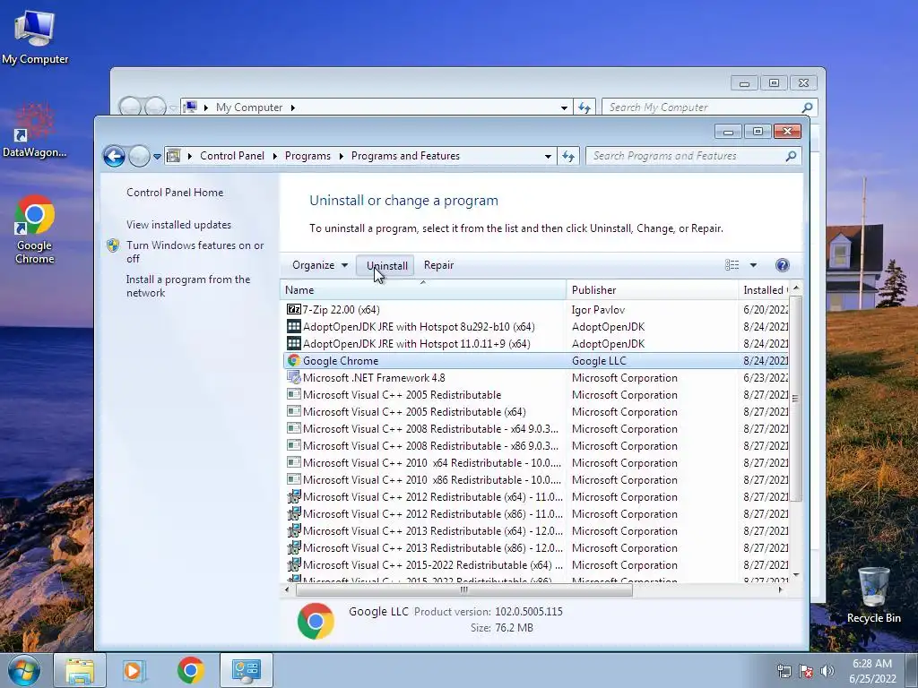Click the help question mark icon
Viewport: 918px width, 688px height.
click(782, 265)
